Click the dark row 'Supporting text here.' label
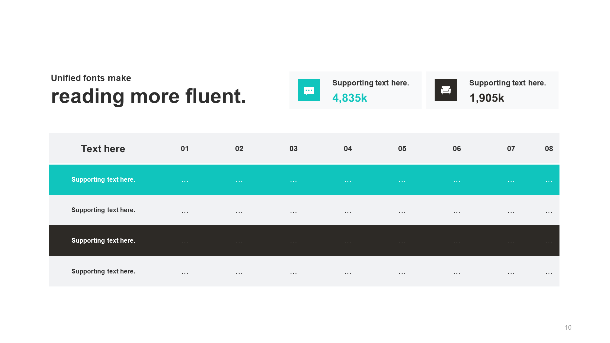This screenshot has width=610, height=343. pyautogui.click(x=103, y=240)
